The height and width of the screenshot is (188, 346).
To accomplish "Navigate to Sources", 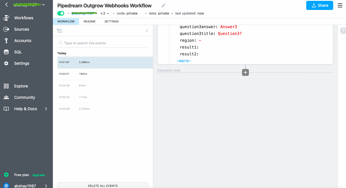I will (x=22, y=29).
